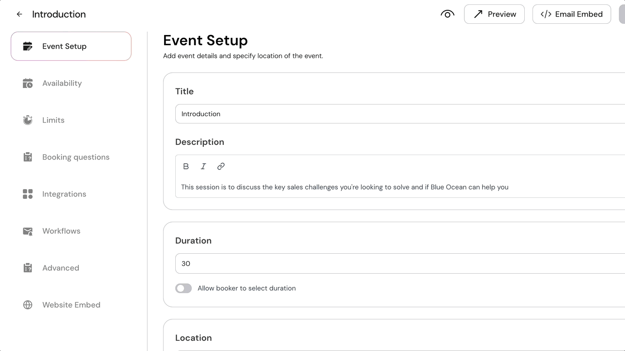The image size is (625, 351).
Task: Select the Website Embed globe icon
Action: click(28, 304)
